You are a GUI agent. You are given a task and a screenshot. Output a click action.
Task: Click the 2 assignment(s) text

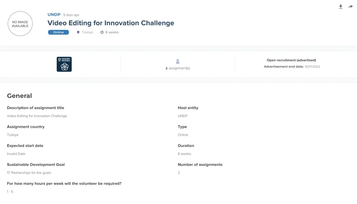[x=178, y=68]
